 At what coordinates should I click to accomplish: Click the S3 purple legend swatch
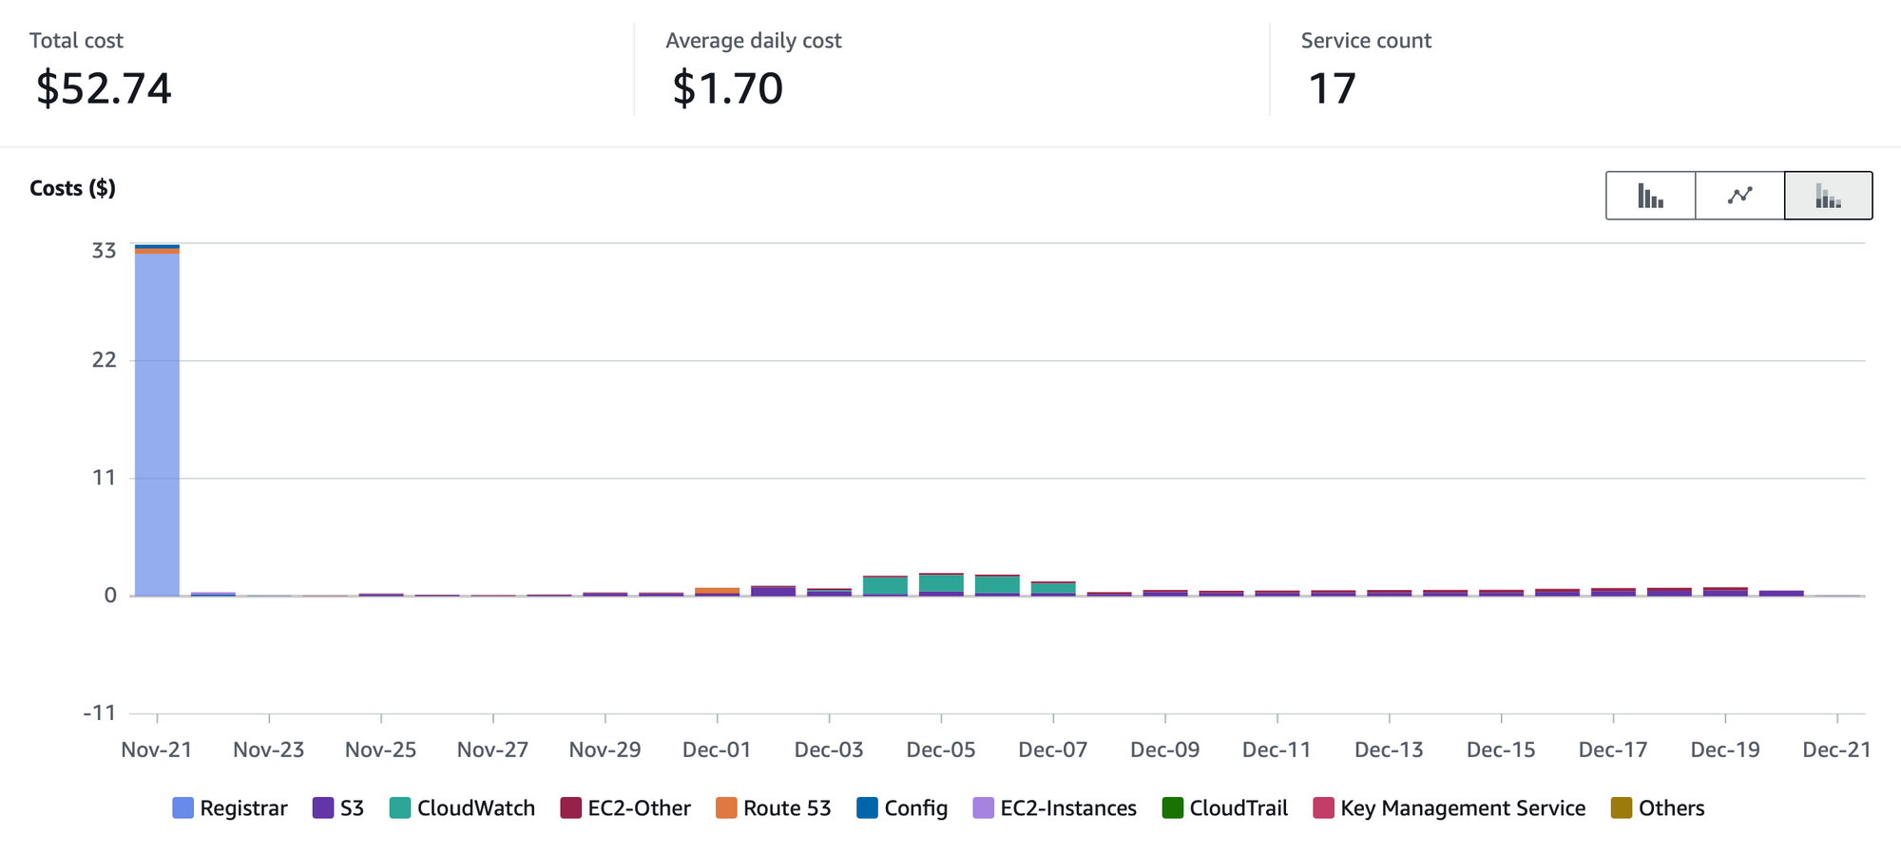(323, 808)
